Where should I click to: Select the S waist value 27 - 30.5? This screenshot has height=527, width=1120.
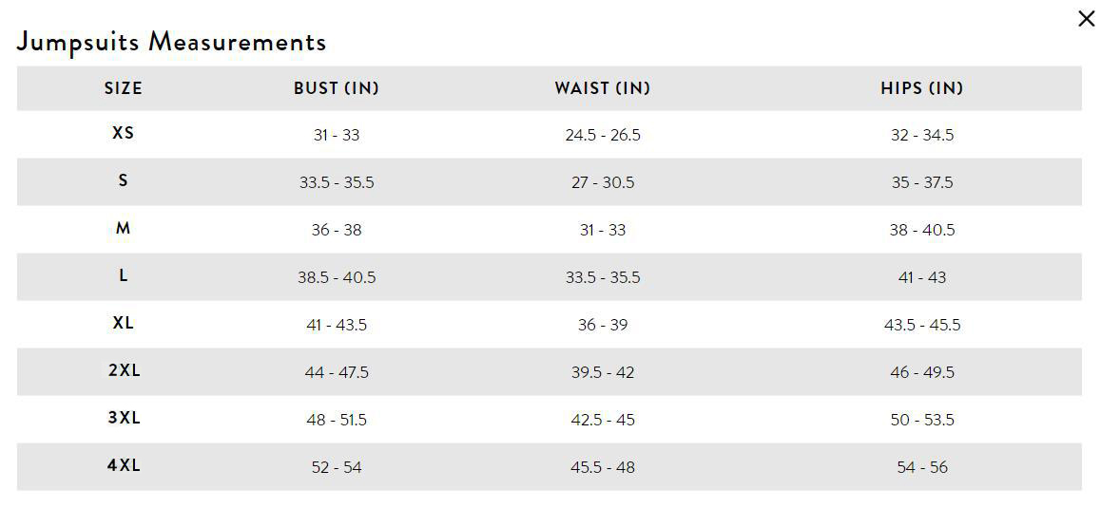(x=603, y=182)
